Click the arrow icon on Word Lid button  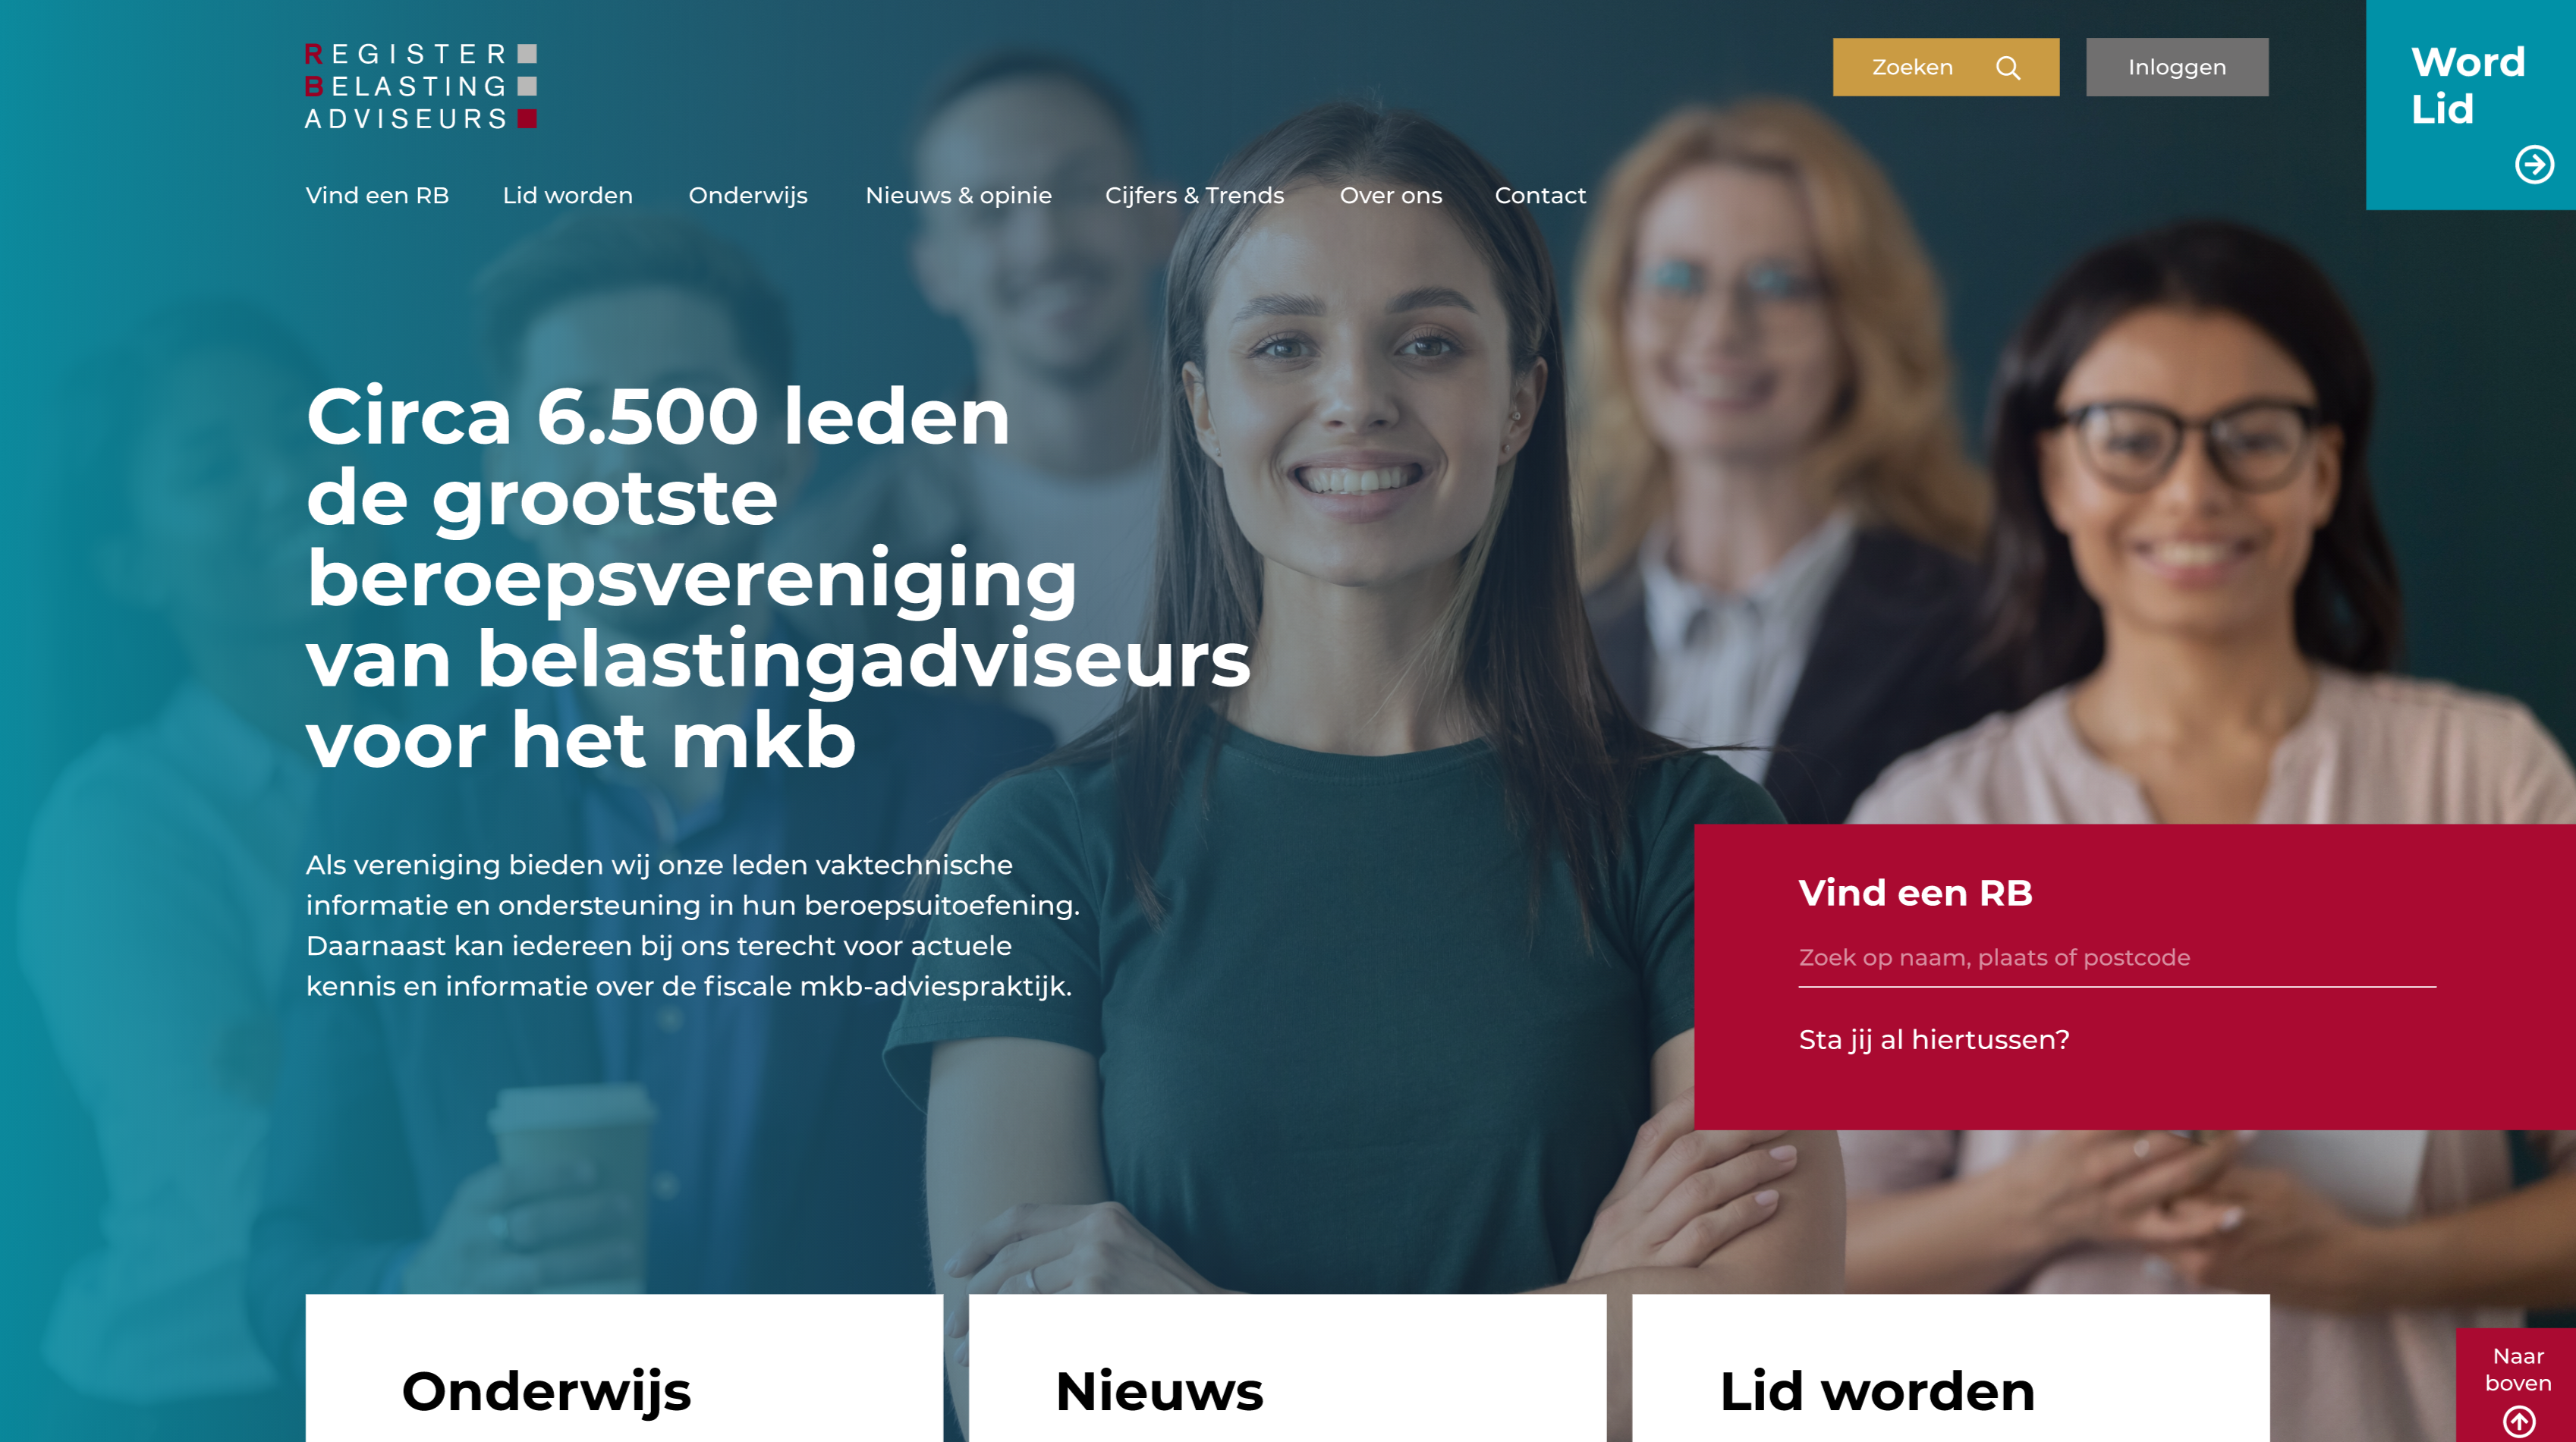coord(2532,165)
